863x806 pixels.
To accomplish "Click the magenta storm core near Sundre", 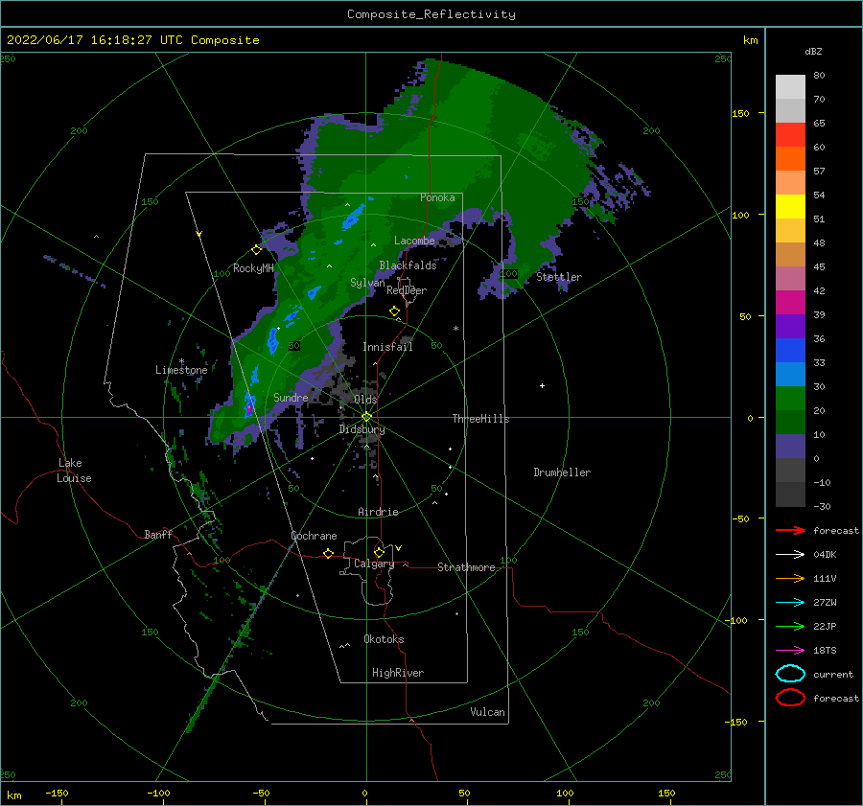I will (x=248, y=409).
